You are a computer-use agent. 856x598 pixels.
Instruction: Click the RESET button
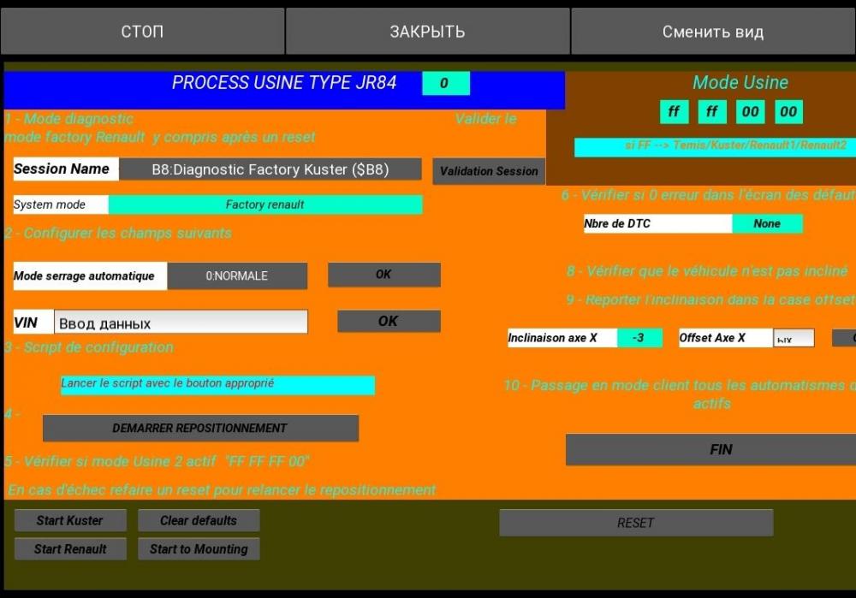click(636, 523)
